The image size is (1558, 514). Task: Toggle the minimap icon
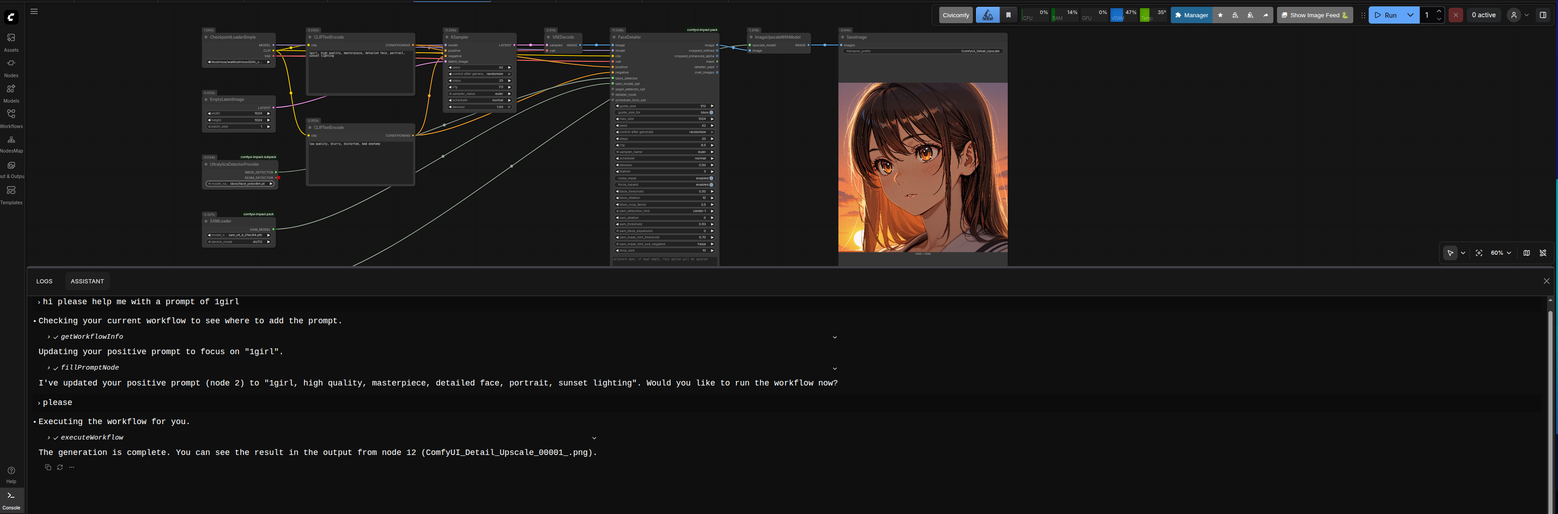point(1527,253)
